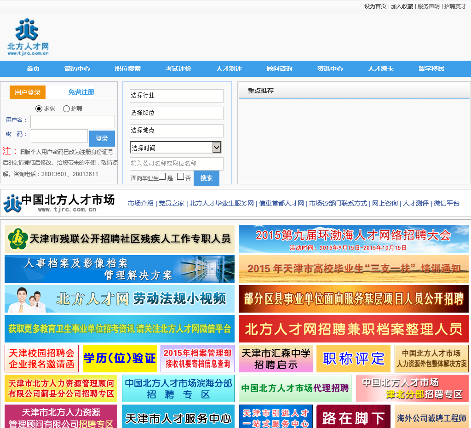
Task: Open 人才测评 in the blue navigation bar
Action: click(x=229, y=68)
